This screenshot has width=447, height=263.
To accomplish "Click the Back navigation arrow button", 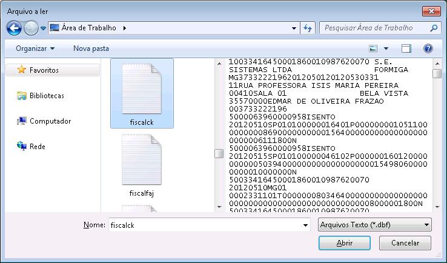I will [15, 28].
